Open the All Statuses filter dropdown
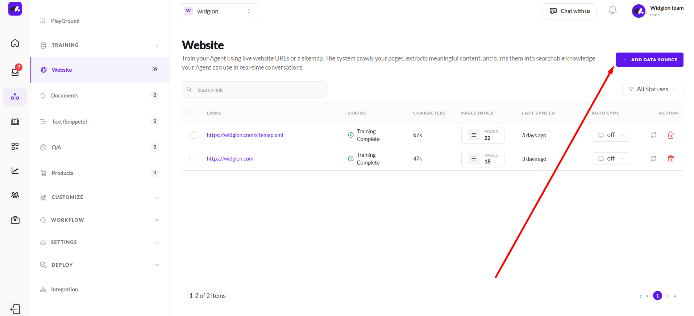Viewport: 694px width, 316px height. (653, 90)
